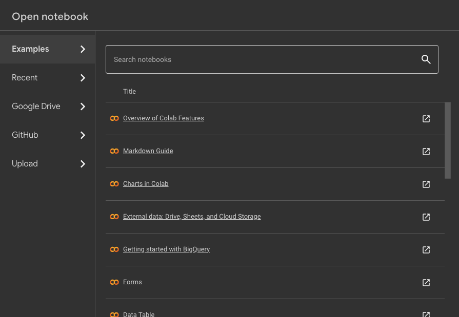Open the Overview of Colab Features link
The height and width of the screenshot is (317, 459).
[164, 118]
